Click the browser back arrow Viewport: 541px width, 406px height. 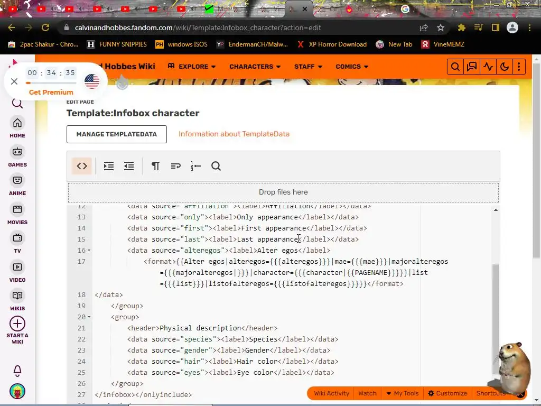click(x=12, y=27)
